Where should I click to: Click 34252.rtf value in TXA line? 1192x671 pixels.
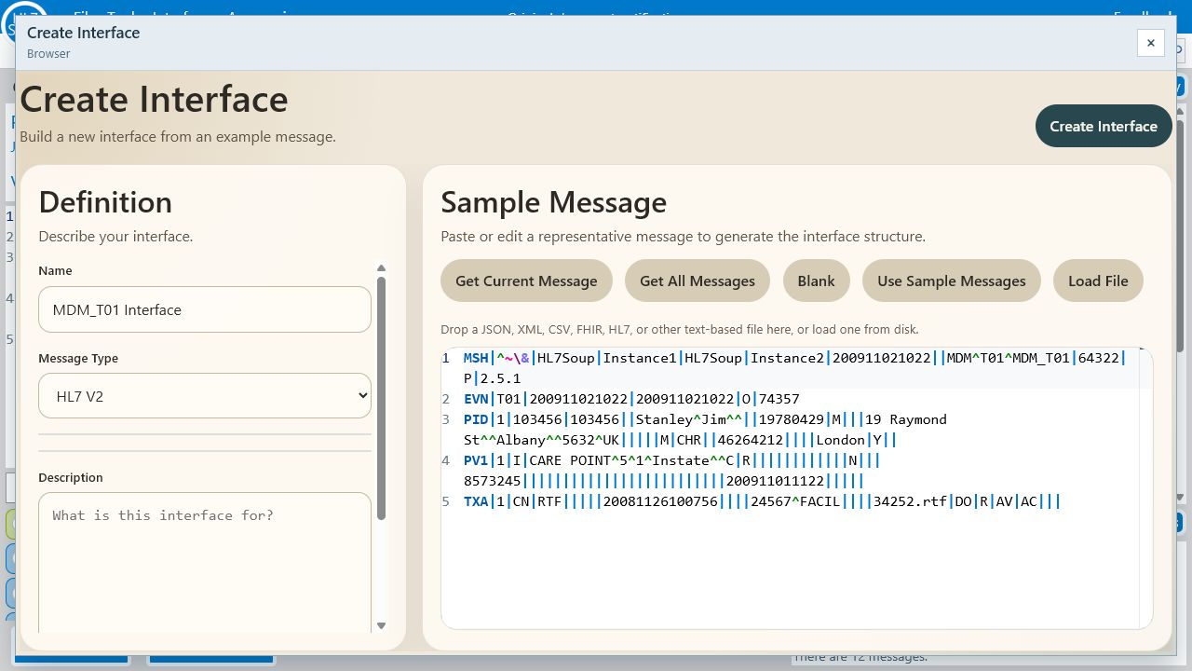click(910, 501)
